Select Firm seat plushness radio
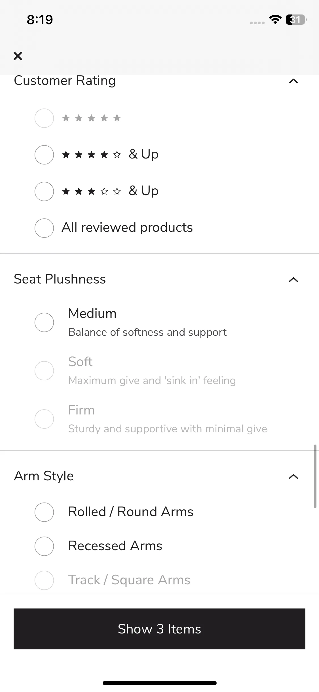Image resolution: width=319 pixels, height=692 pixels. (44, 419)
